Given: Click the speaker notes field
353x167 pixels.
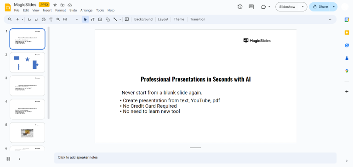Looking at the screenshot, I should coord(195,157).
